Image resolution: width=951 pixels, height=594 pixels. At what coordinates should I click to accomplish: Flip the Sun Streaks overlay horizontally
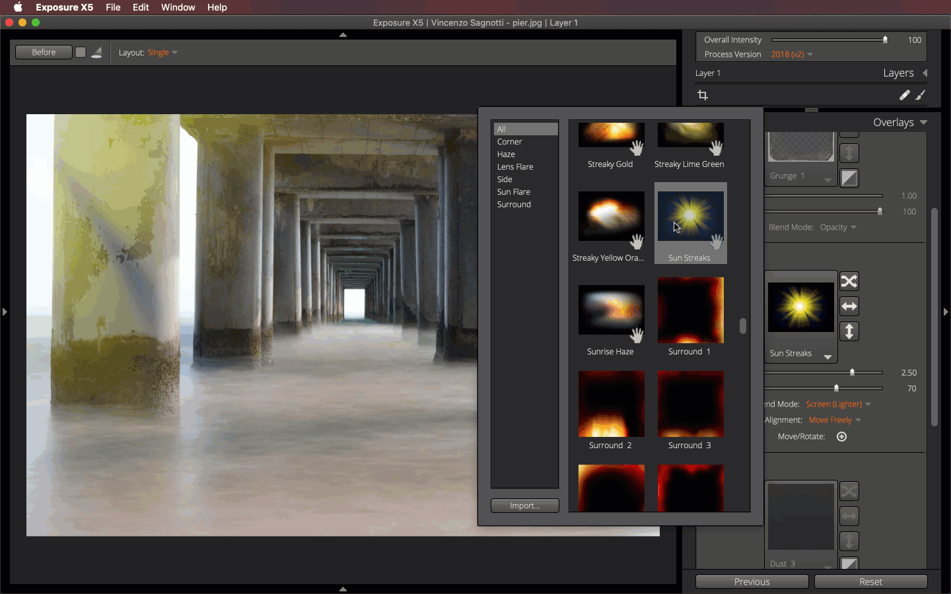click(x=849, y=306)
